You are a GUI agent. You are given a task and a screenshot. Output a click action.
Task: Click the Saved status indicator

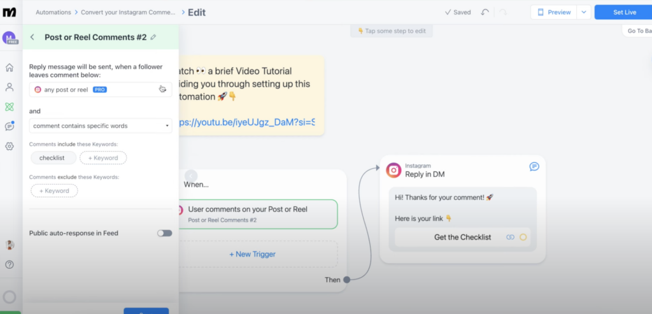point(457,12)
